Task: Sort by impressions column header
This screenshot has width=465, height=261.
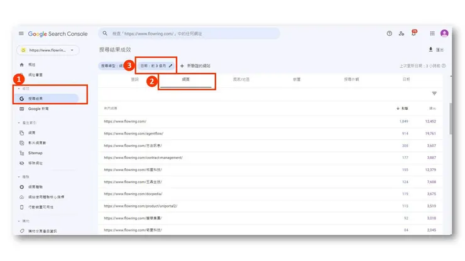Action: coord(432,109)
